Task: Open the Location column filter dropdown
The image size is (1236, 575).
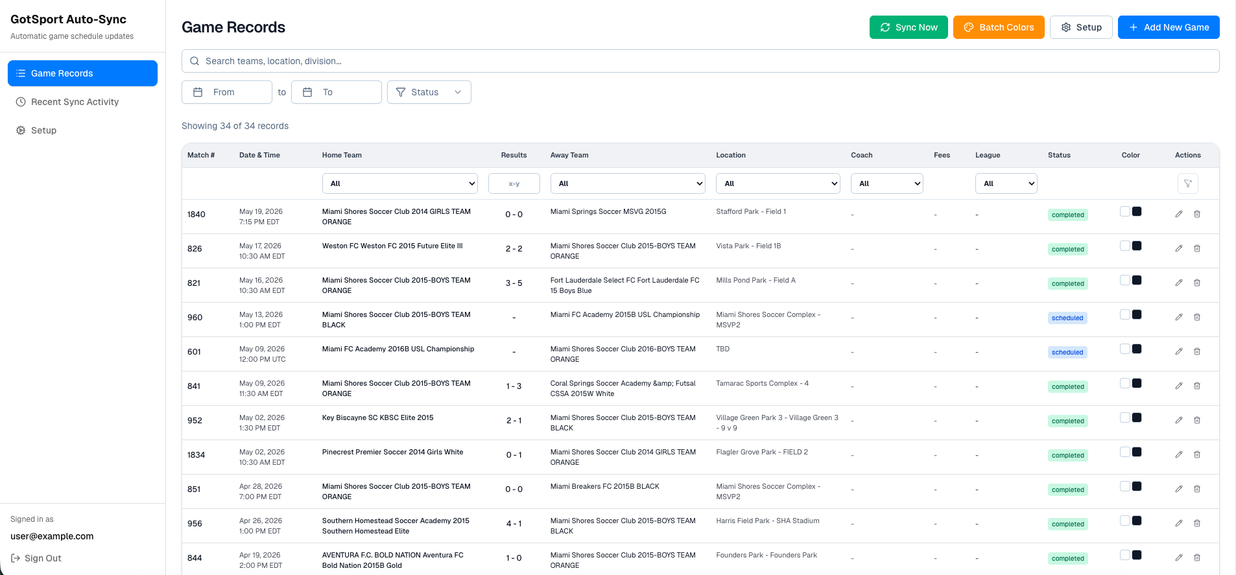Action: (x=778, y=183)
